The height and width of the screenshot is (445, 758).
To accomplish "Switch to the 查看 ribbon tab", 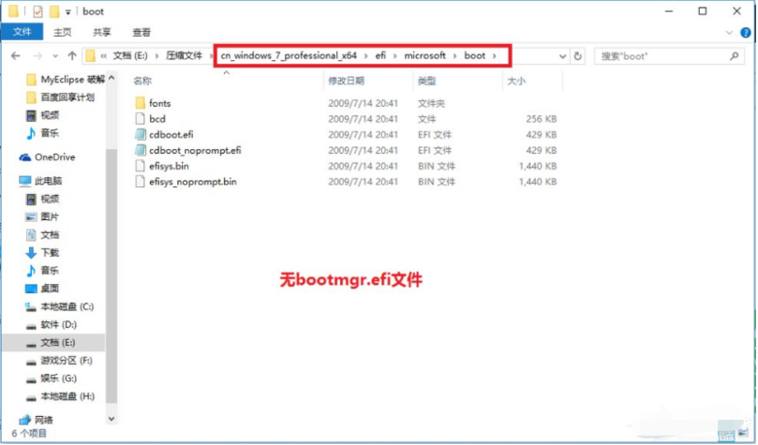I will pos(141,32).
